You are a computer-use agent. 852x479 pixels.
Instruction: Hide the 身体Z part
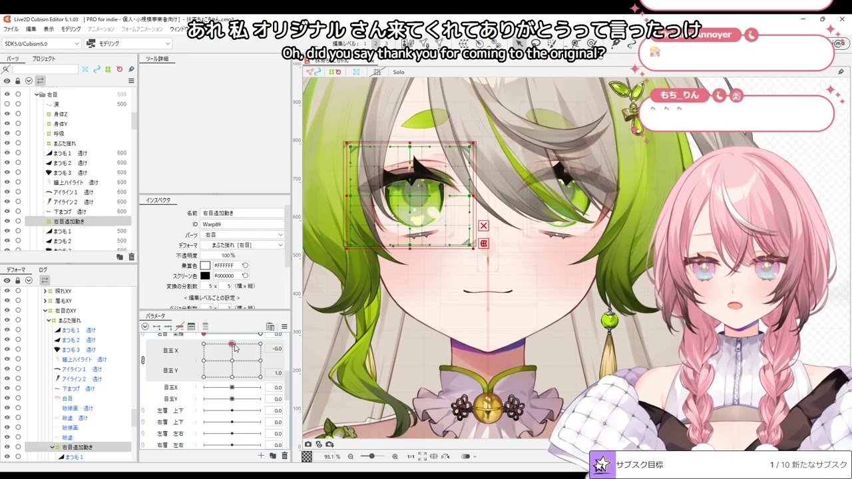[7, 114]
